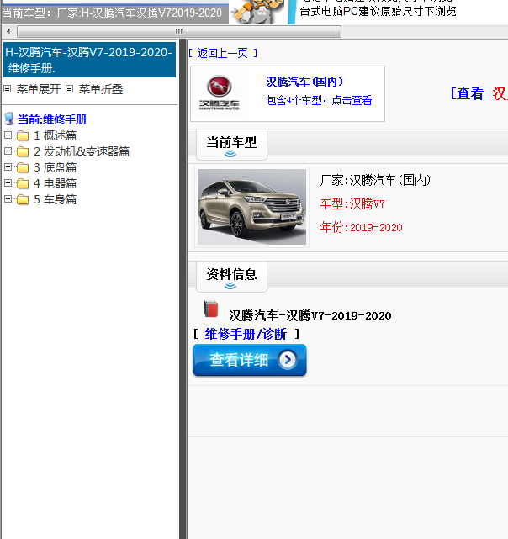This screenshot has width=508, height=539.
Task: Expand the 5 车身篇 tree node
Action: click(8, 199)
